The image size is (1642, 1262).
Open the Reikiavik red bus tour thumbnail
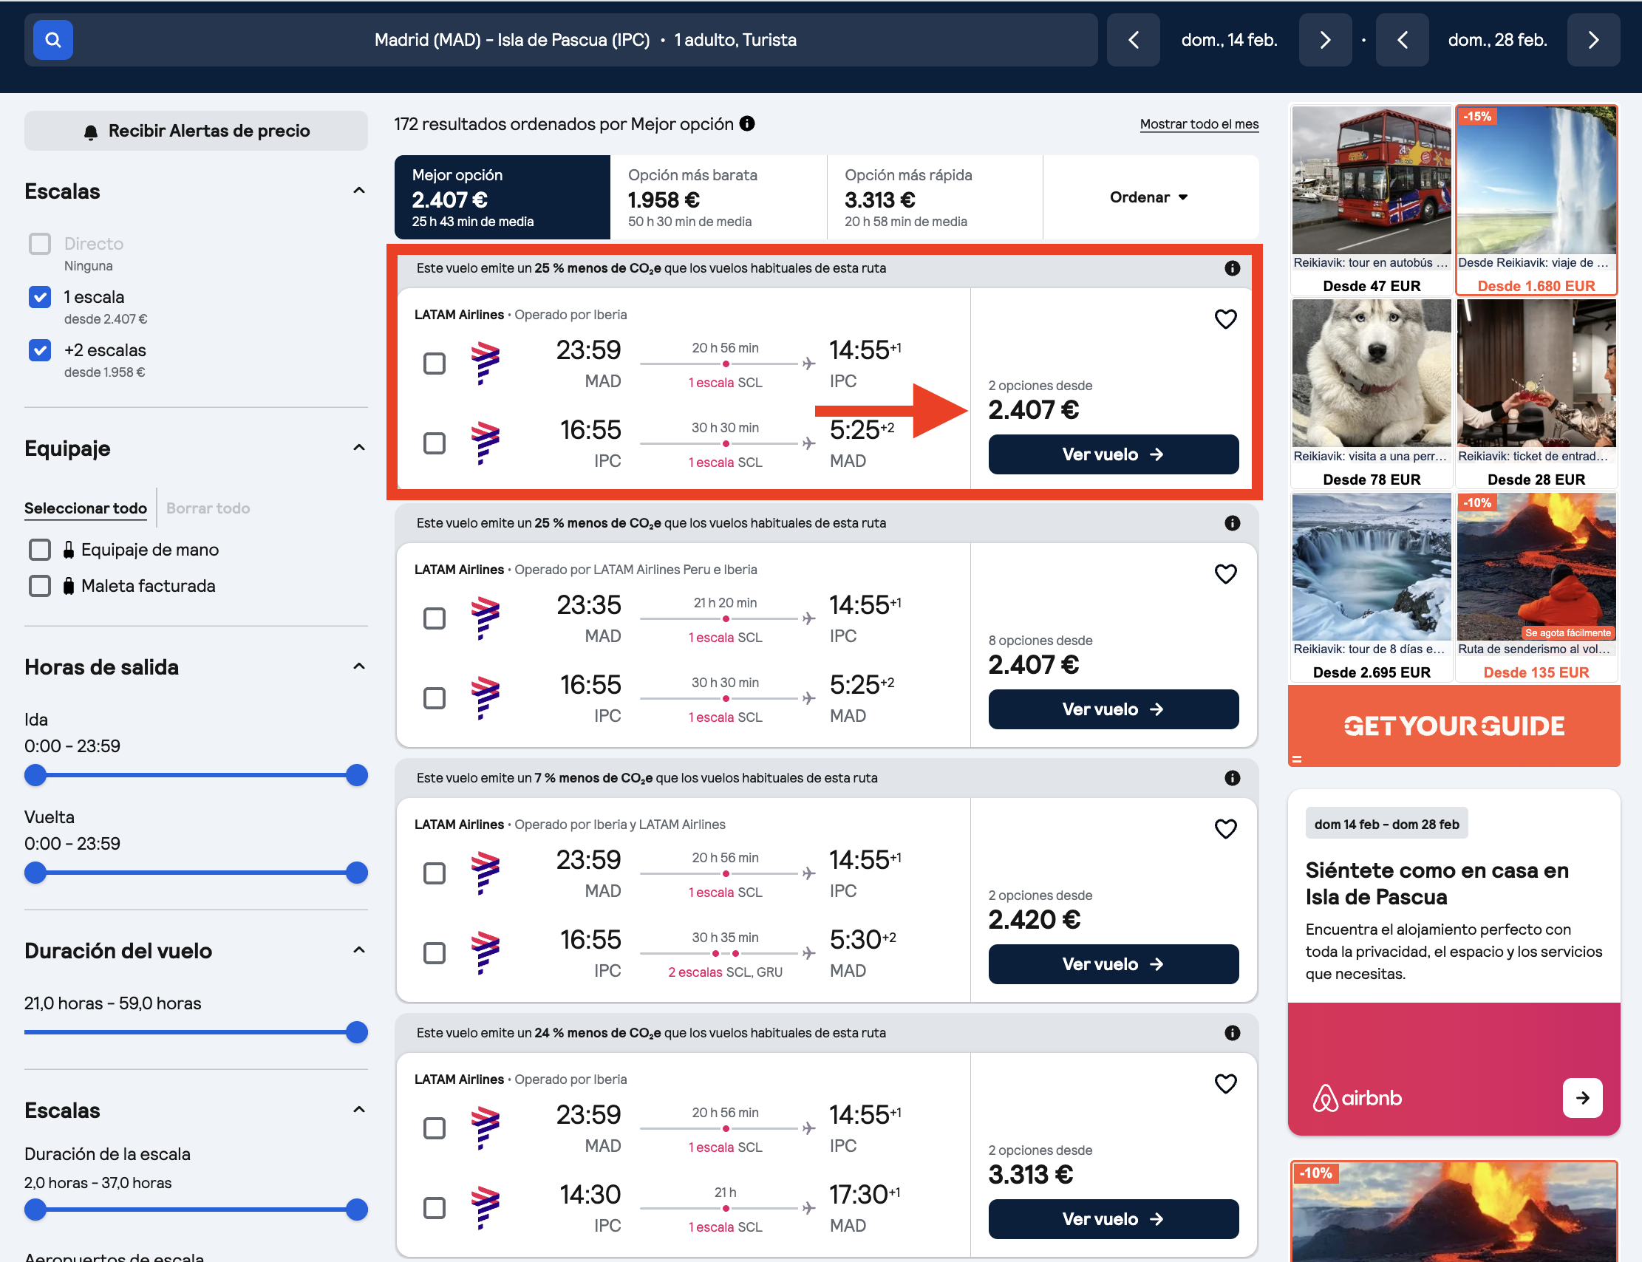(x=1371, y=180)
